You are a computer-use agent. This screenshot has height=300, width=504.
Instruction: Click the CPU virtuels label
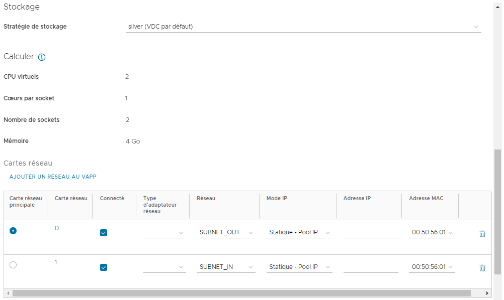[x=21, y=77]
